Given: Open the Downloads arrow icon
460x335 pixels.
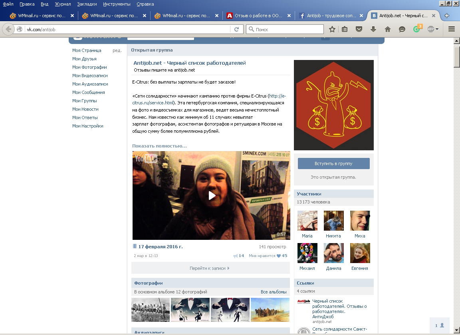Looking at the screenshot, I should coord(373,29).
